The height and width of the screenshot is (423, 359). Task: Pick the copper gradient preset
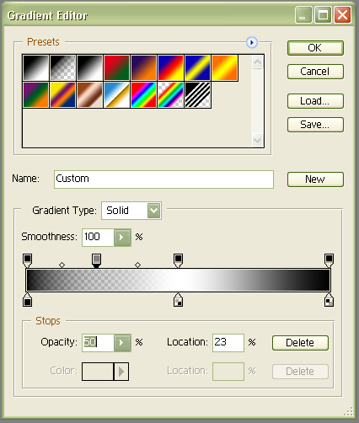coord(89,94)
